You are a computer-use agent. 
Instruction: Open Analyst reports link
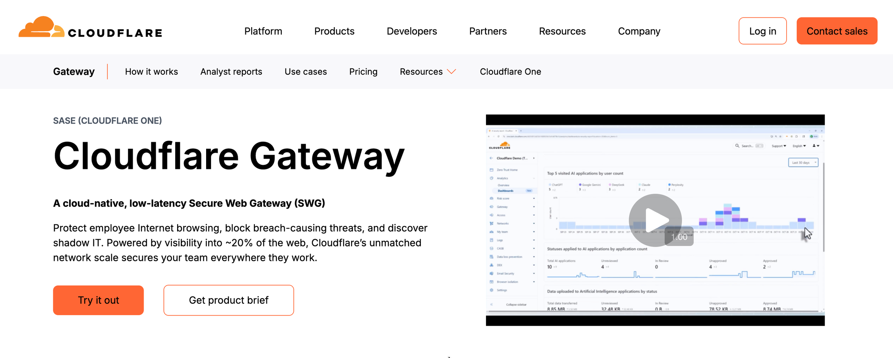point(231,71)
